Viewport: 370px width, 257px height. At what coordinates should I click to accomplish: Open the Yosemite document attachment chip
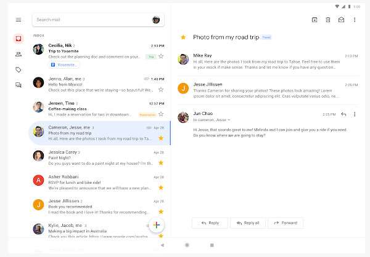[64, 65]
